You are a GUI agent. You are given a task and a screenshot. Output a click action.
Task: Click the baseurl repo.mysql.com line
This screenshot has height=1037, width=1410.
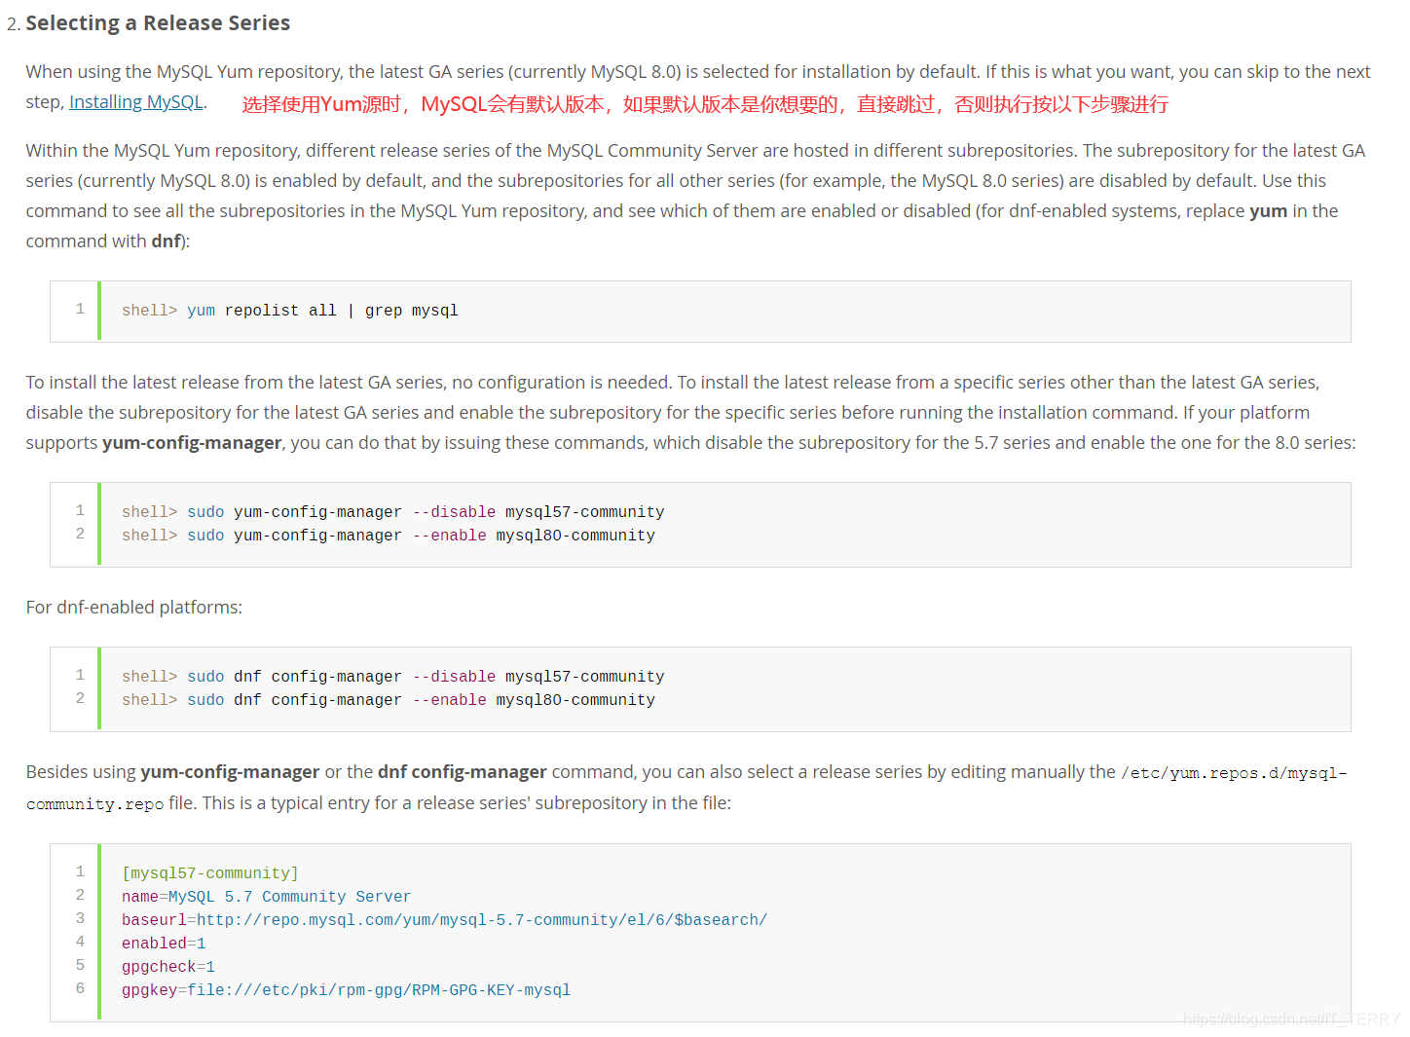444,920
